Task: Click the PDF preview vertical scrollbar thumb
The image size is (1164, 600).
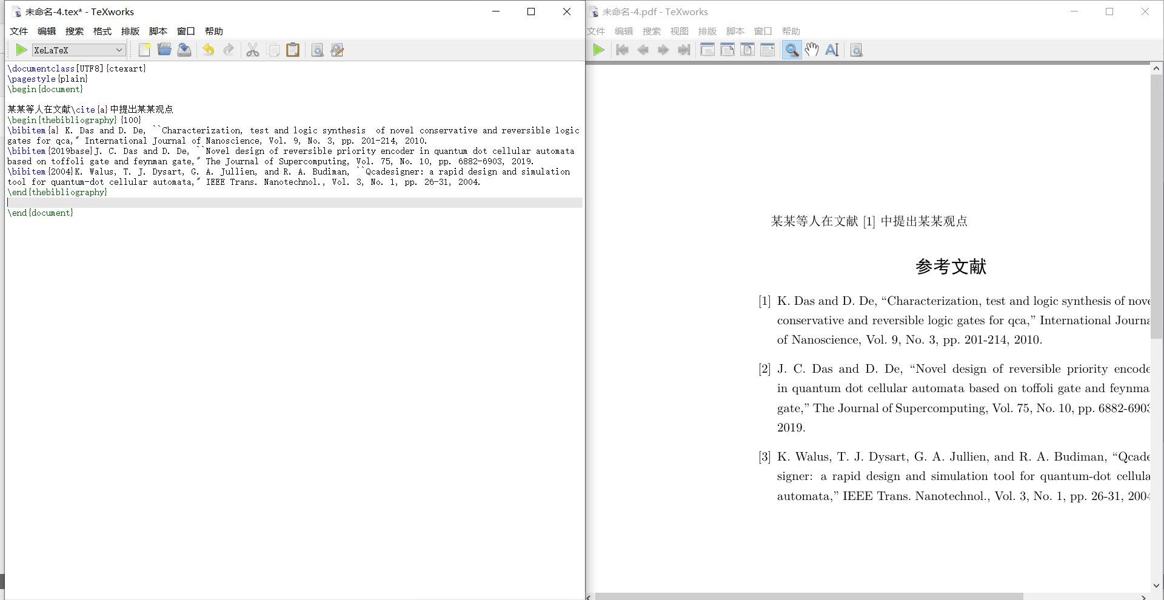Action: click(x=1156, y=206)
